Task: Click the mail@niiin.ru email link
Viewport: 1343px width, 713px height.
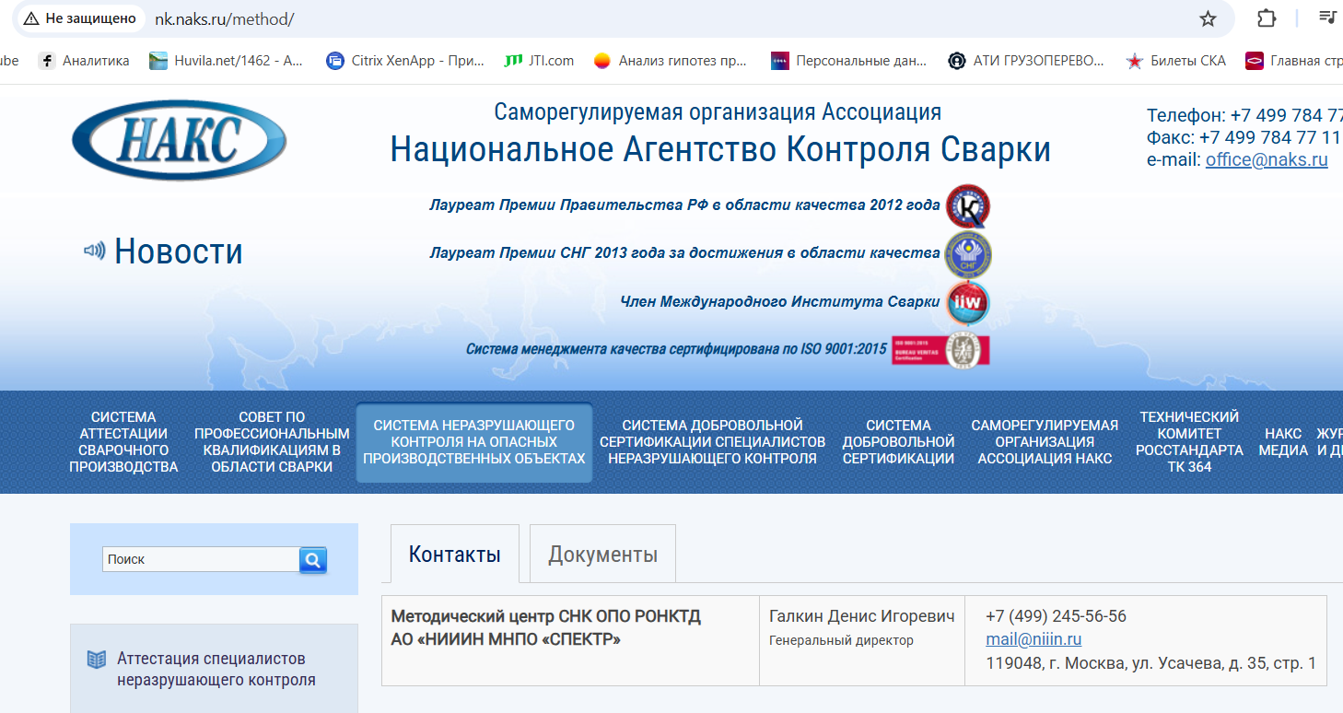Action: 1034,639
